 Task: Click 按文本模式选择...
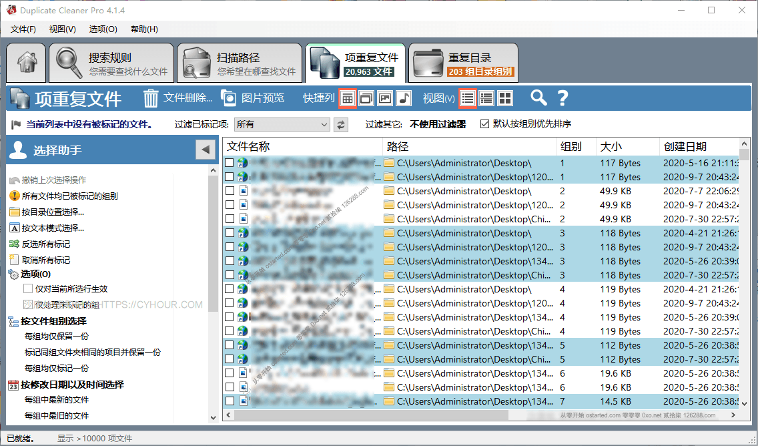47,228
